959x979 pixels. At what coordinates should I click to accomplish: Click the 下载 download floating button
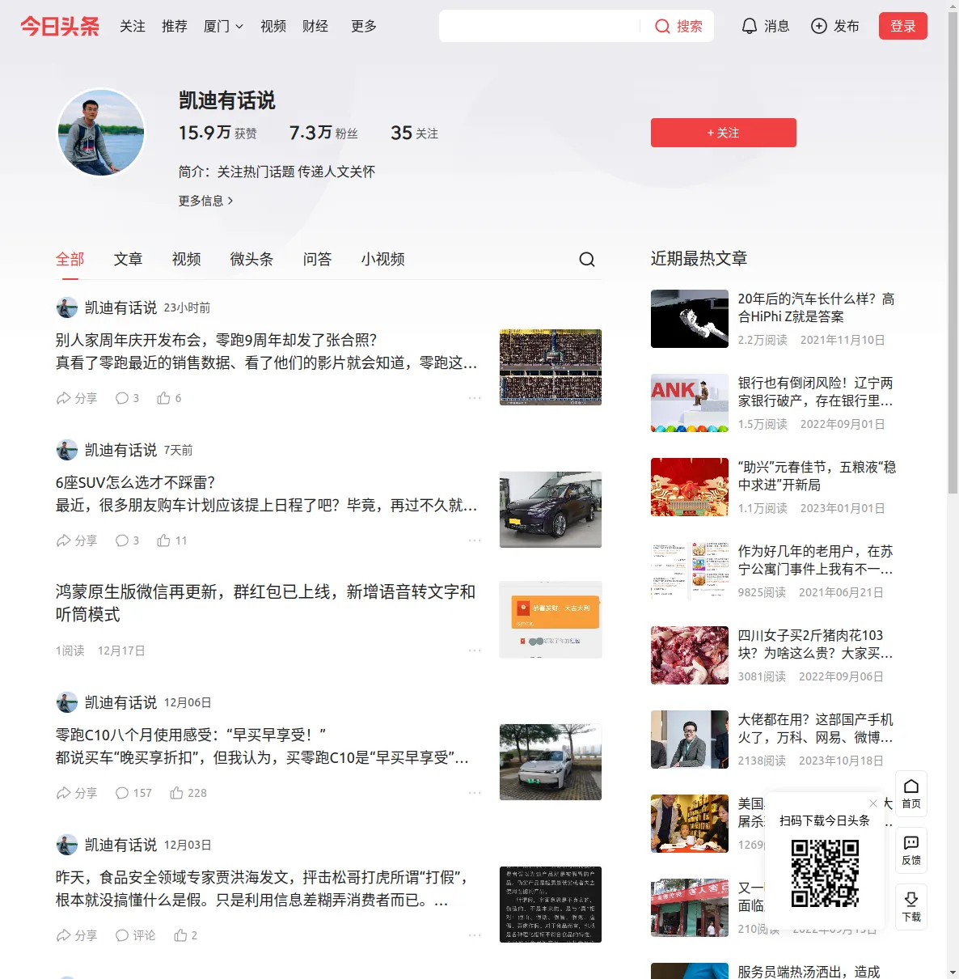point(911,907)
